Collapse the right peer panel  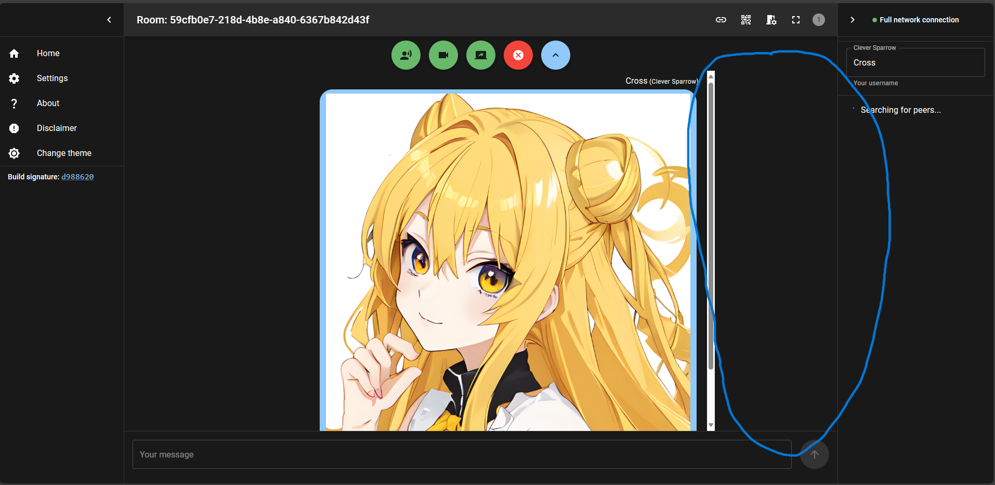852,20
